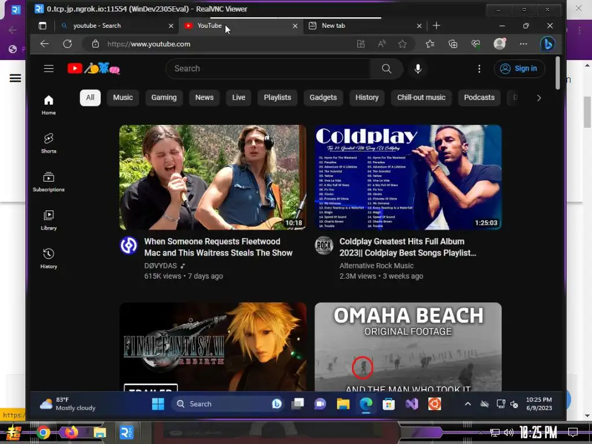Click the Sign in button

pyautogui.click(x=519, y=69)
